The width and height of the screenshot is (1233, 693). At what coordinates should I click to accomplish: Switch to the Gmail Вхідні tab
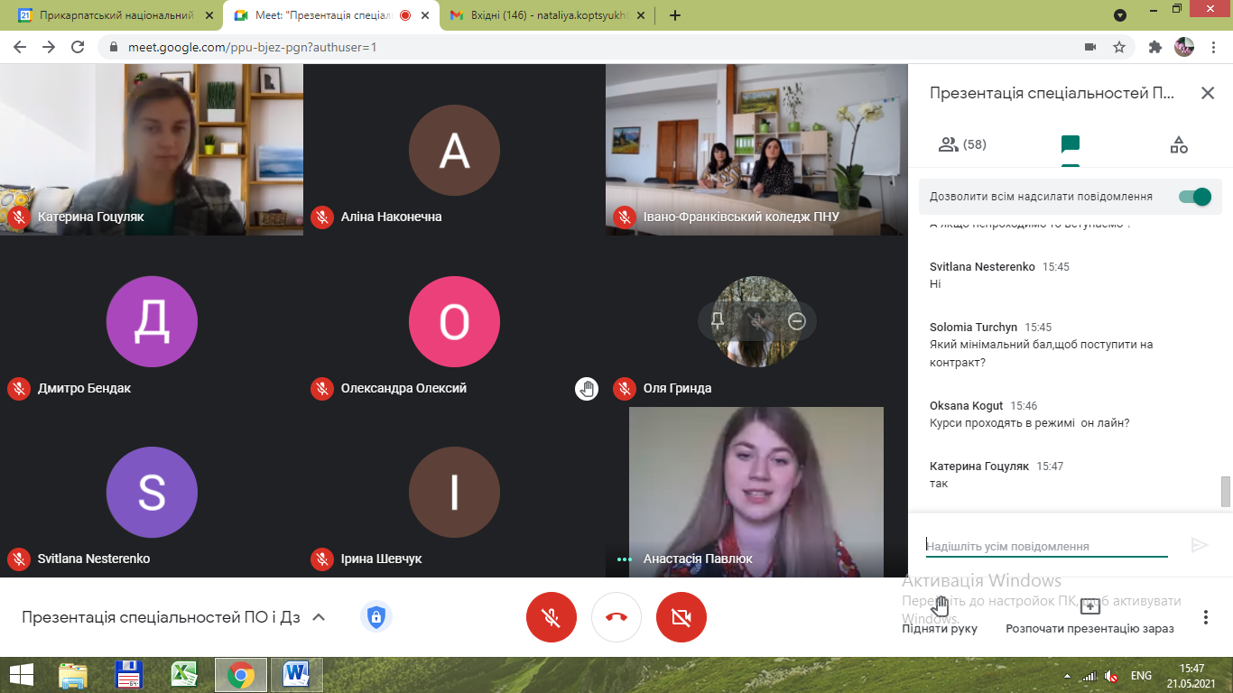[x=549, y=15]
